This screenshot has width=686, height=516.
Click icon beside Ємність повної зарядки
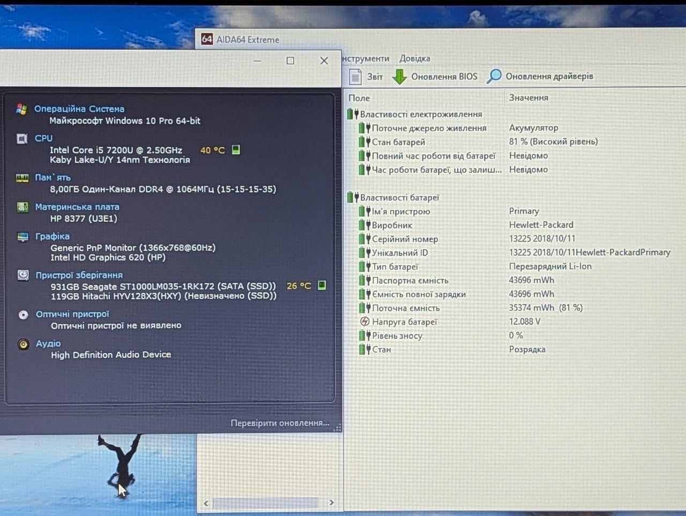364,294
